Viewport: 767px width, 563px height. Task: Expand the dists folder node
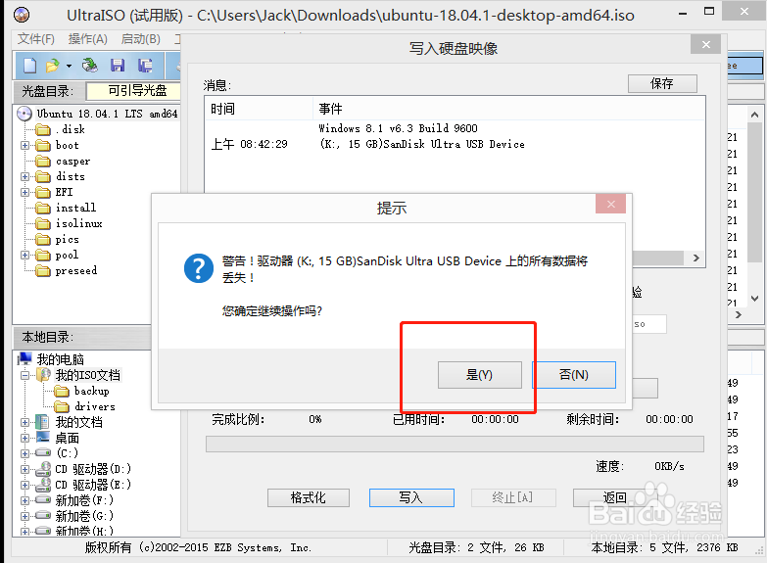click(x=24, y=176)
